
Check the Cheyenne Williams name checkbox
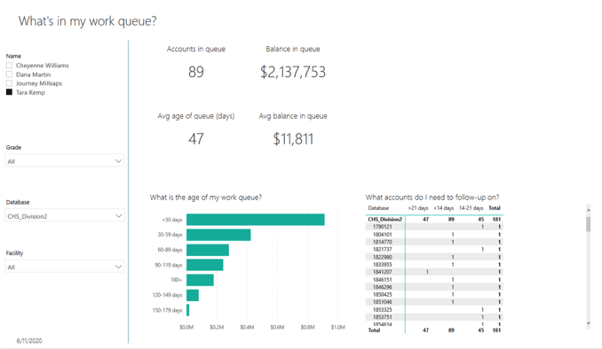(x=9, y=66)
